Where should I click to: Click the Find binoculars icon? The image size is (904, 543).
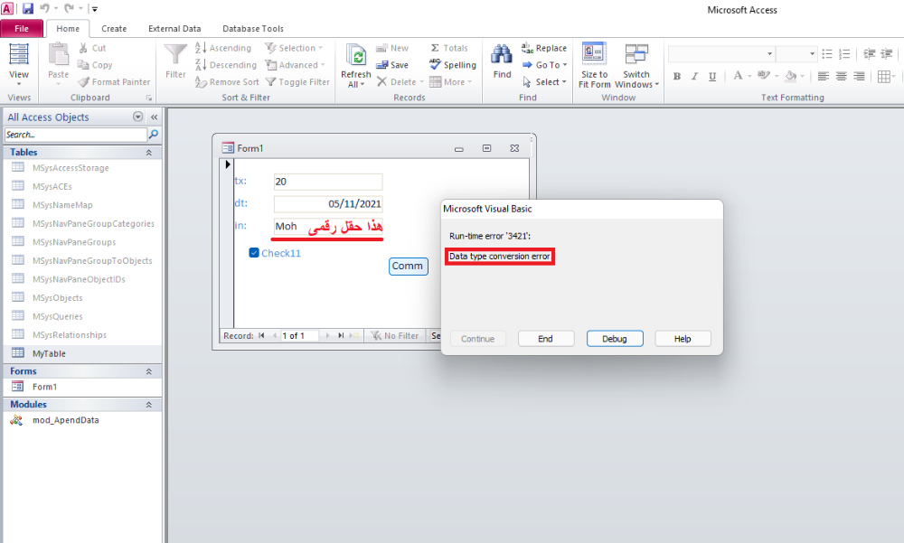point(502,55)
